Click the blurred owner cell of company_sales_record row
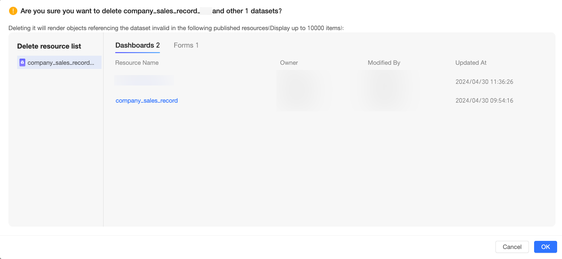The width and height of the screenshot is (562, 259). pos(304,101)
